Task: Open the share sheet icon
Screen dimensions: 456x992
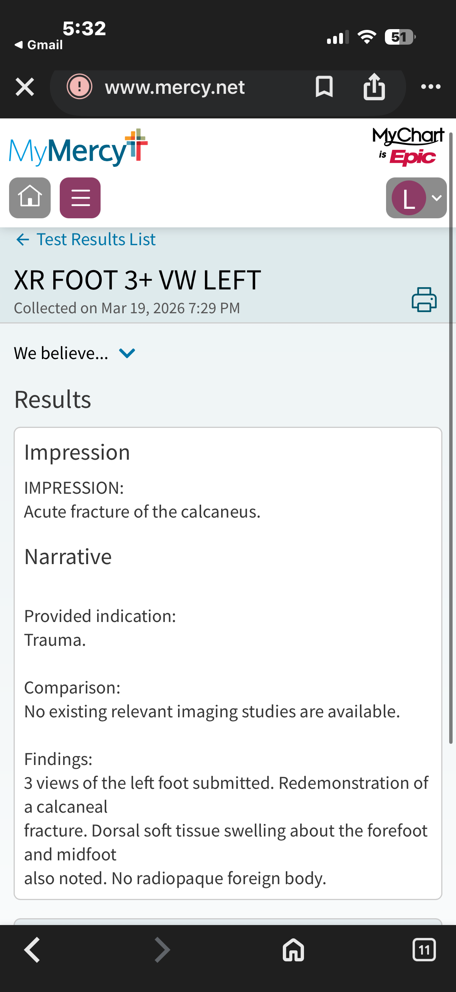Action: click(374, 87)
